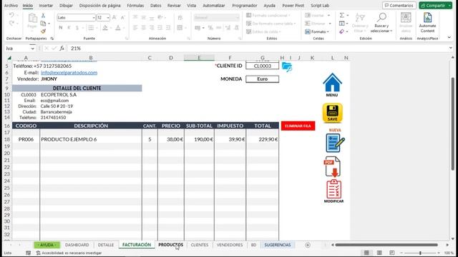This screenshot has height=257, width=458.
Task: Click the formula bar showing 21%
Action: coord(257,49)
